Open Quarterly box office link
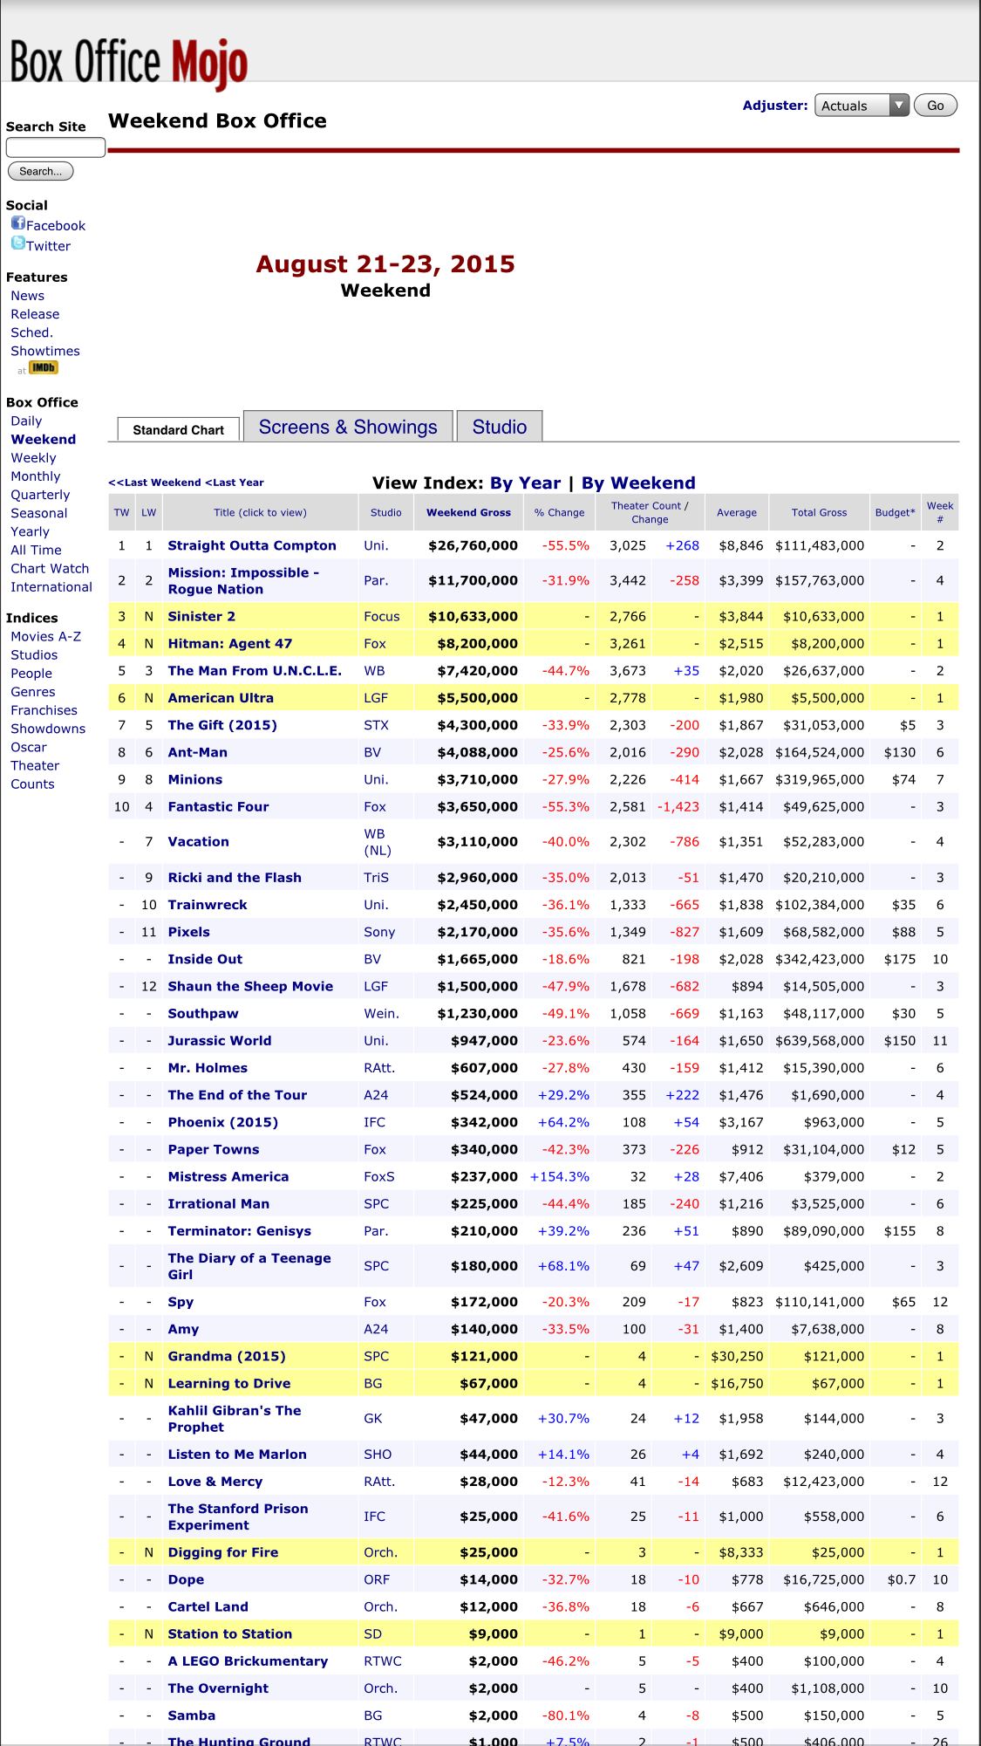 [40, 495]
